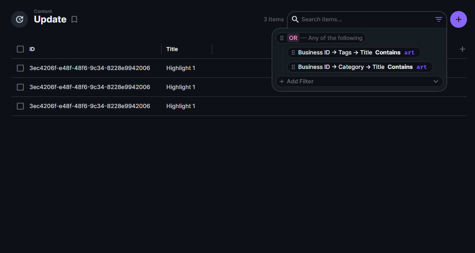The height and width of the screenshot is (253, 475).
Task: Create a new item with the purple plus button
Action: pos(458,19)
